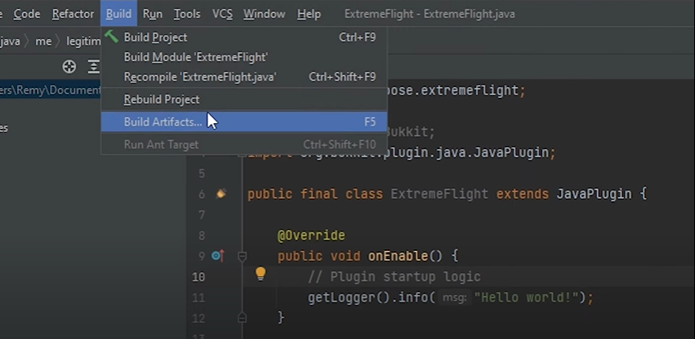Click the fold end marker on line 12
The height and width of the screenshot is (339, 695).
pyautogui.click(x=242, y=318)
